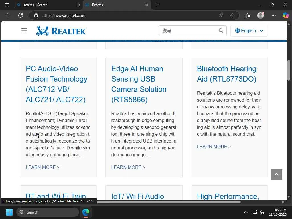Screen dimensions: 292x219
Task: Open muted volume tray icon
Action: coord(262,212)
